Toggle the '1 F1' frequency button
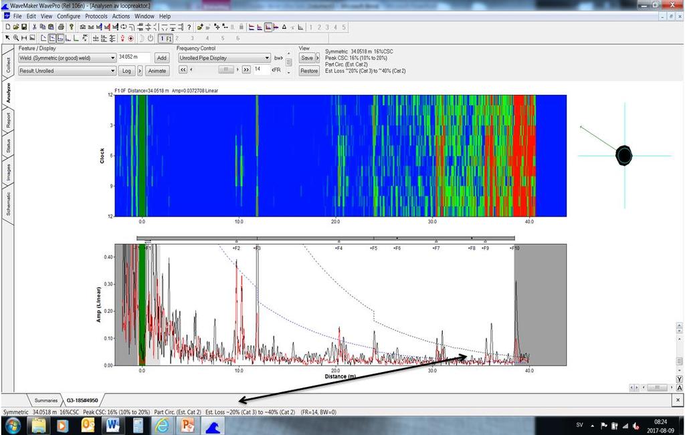 pos(166,38)
